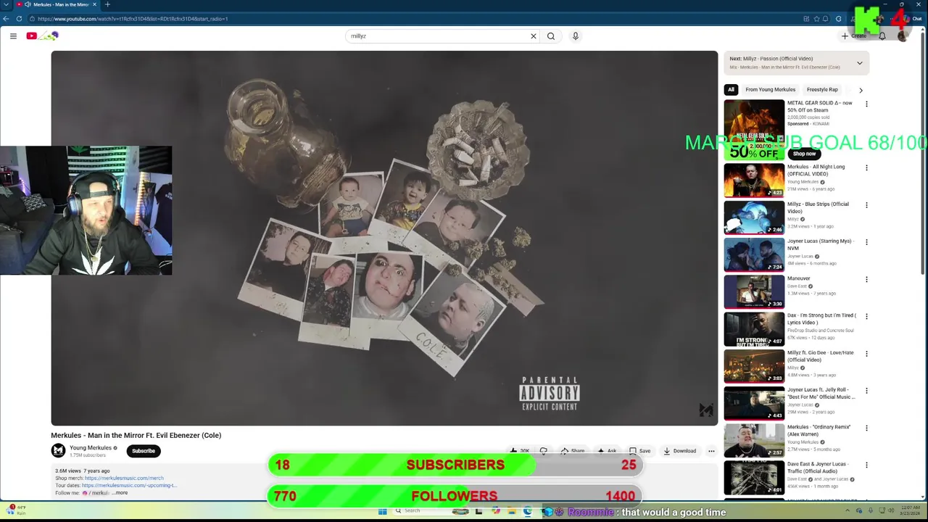This screenshot has width=928, height=522.
Task: Share the video via Share button
Action: [573, 451]
